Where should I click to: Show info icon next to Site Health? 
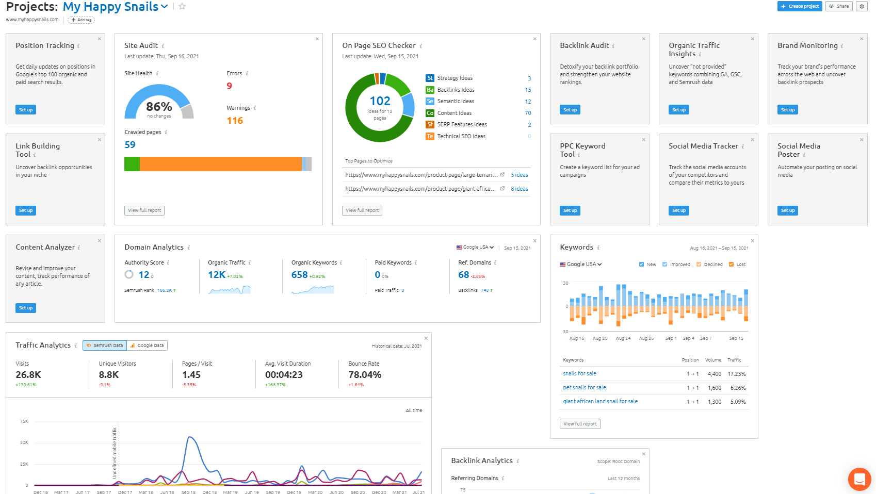coord(157,73)
